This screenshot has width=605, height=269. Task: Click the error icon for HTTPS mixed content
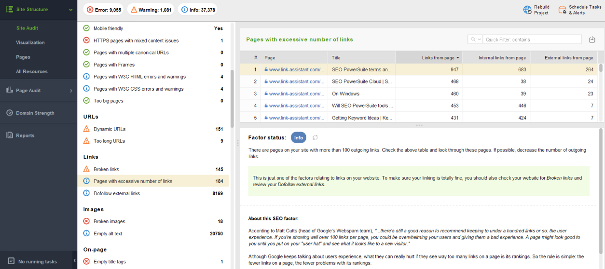click(86, 40)
